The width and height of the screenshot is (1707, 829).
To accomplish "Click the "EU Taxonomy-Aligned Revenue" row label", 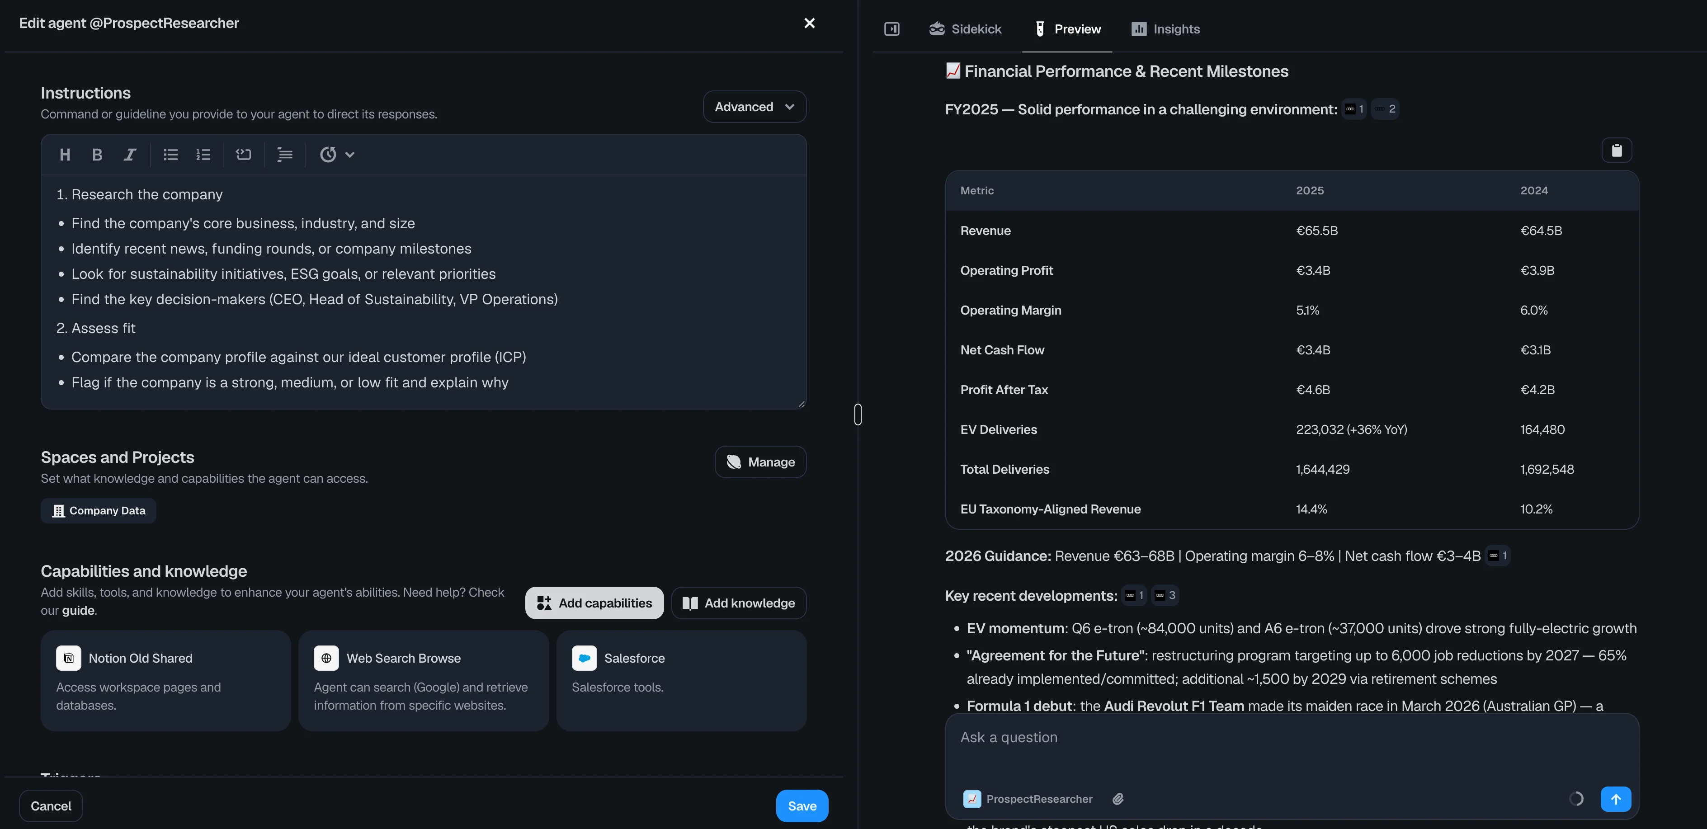I will click(1050, 509).
